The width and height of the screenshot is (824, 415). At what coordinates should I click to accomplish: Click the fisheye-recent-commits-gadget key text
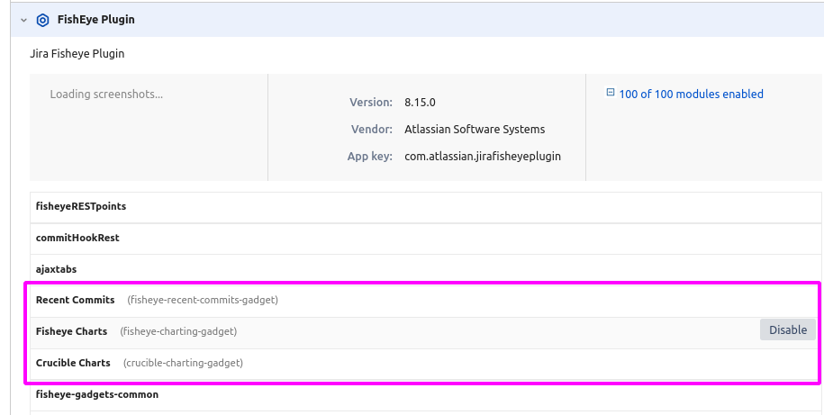point(203,300)
